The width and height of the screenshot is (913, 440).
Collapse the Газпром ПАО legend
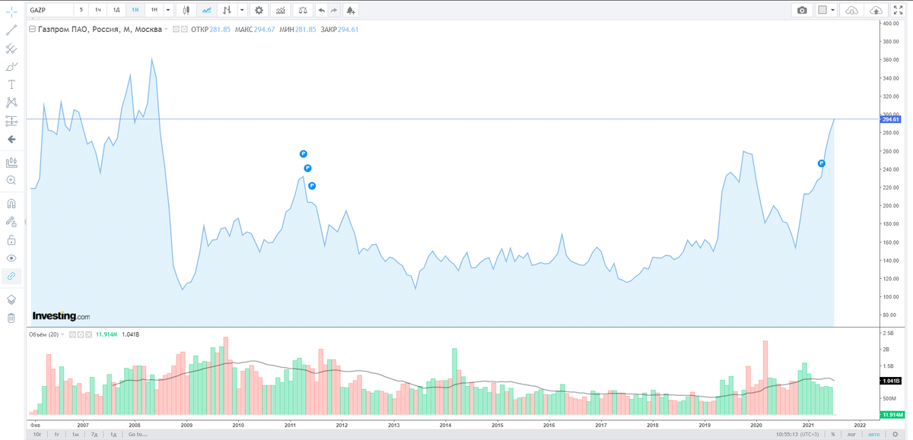[32, 30]
